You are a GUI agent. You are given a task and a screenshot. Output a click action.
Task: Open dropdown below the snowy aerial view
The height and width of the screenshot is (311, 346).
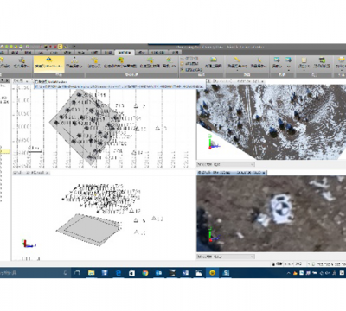point(226,164)
